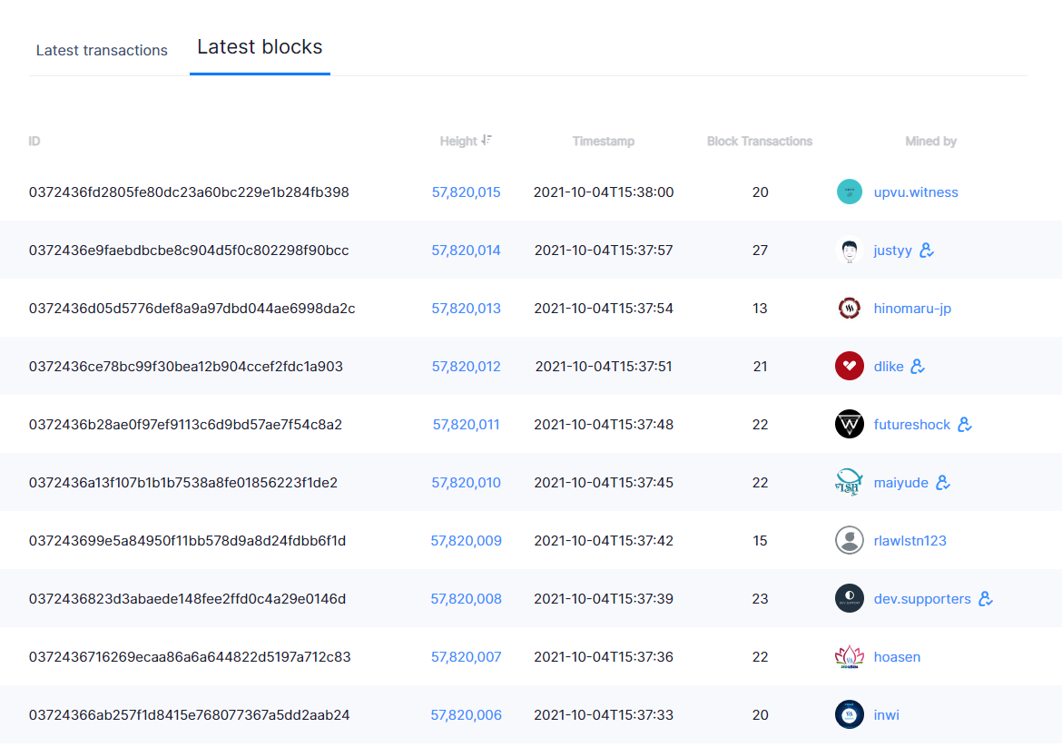Select block ID 0372436fd2805fe80dc23a60bc229e1b284fb398

[189, 192]
